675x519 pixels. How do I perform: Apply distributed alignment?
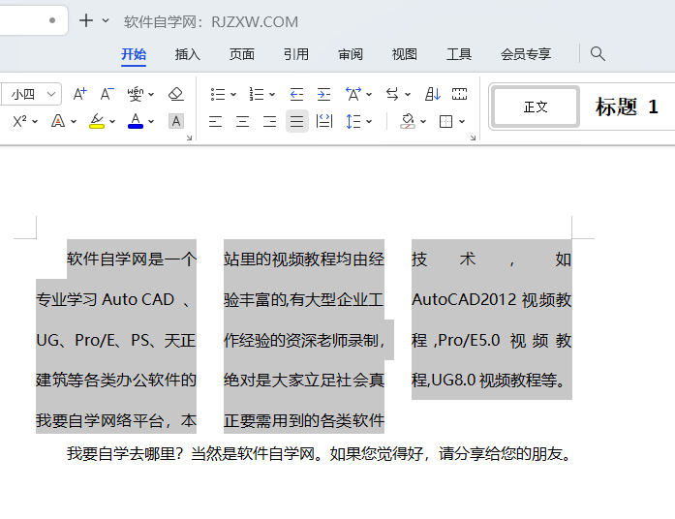324,121
